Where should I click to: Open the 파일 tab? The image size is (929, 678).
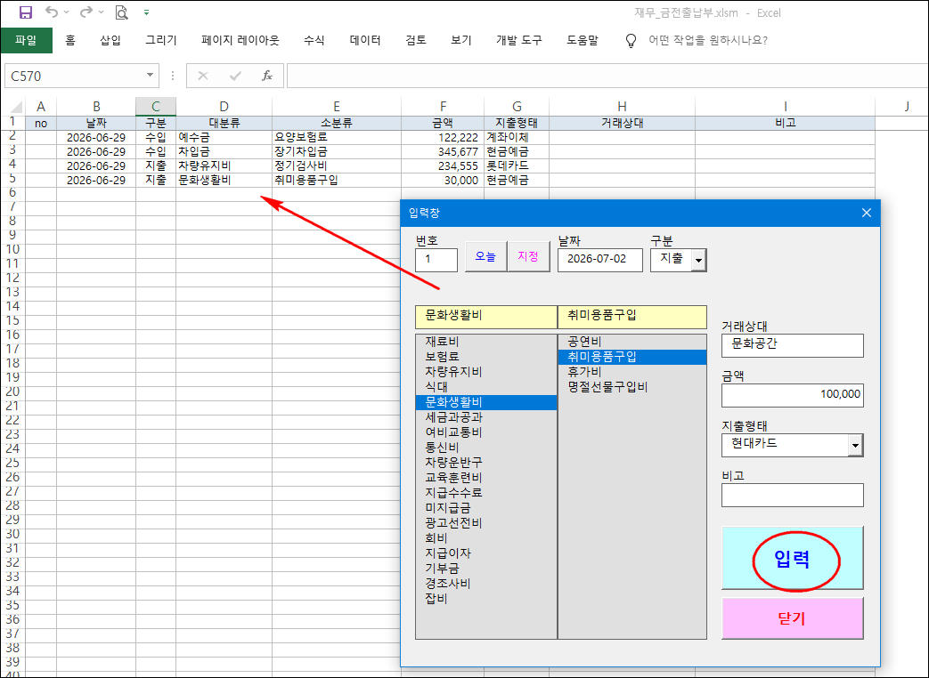(x=26, y=40)
